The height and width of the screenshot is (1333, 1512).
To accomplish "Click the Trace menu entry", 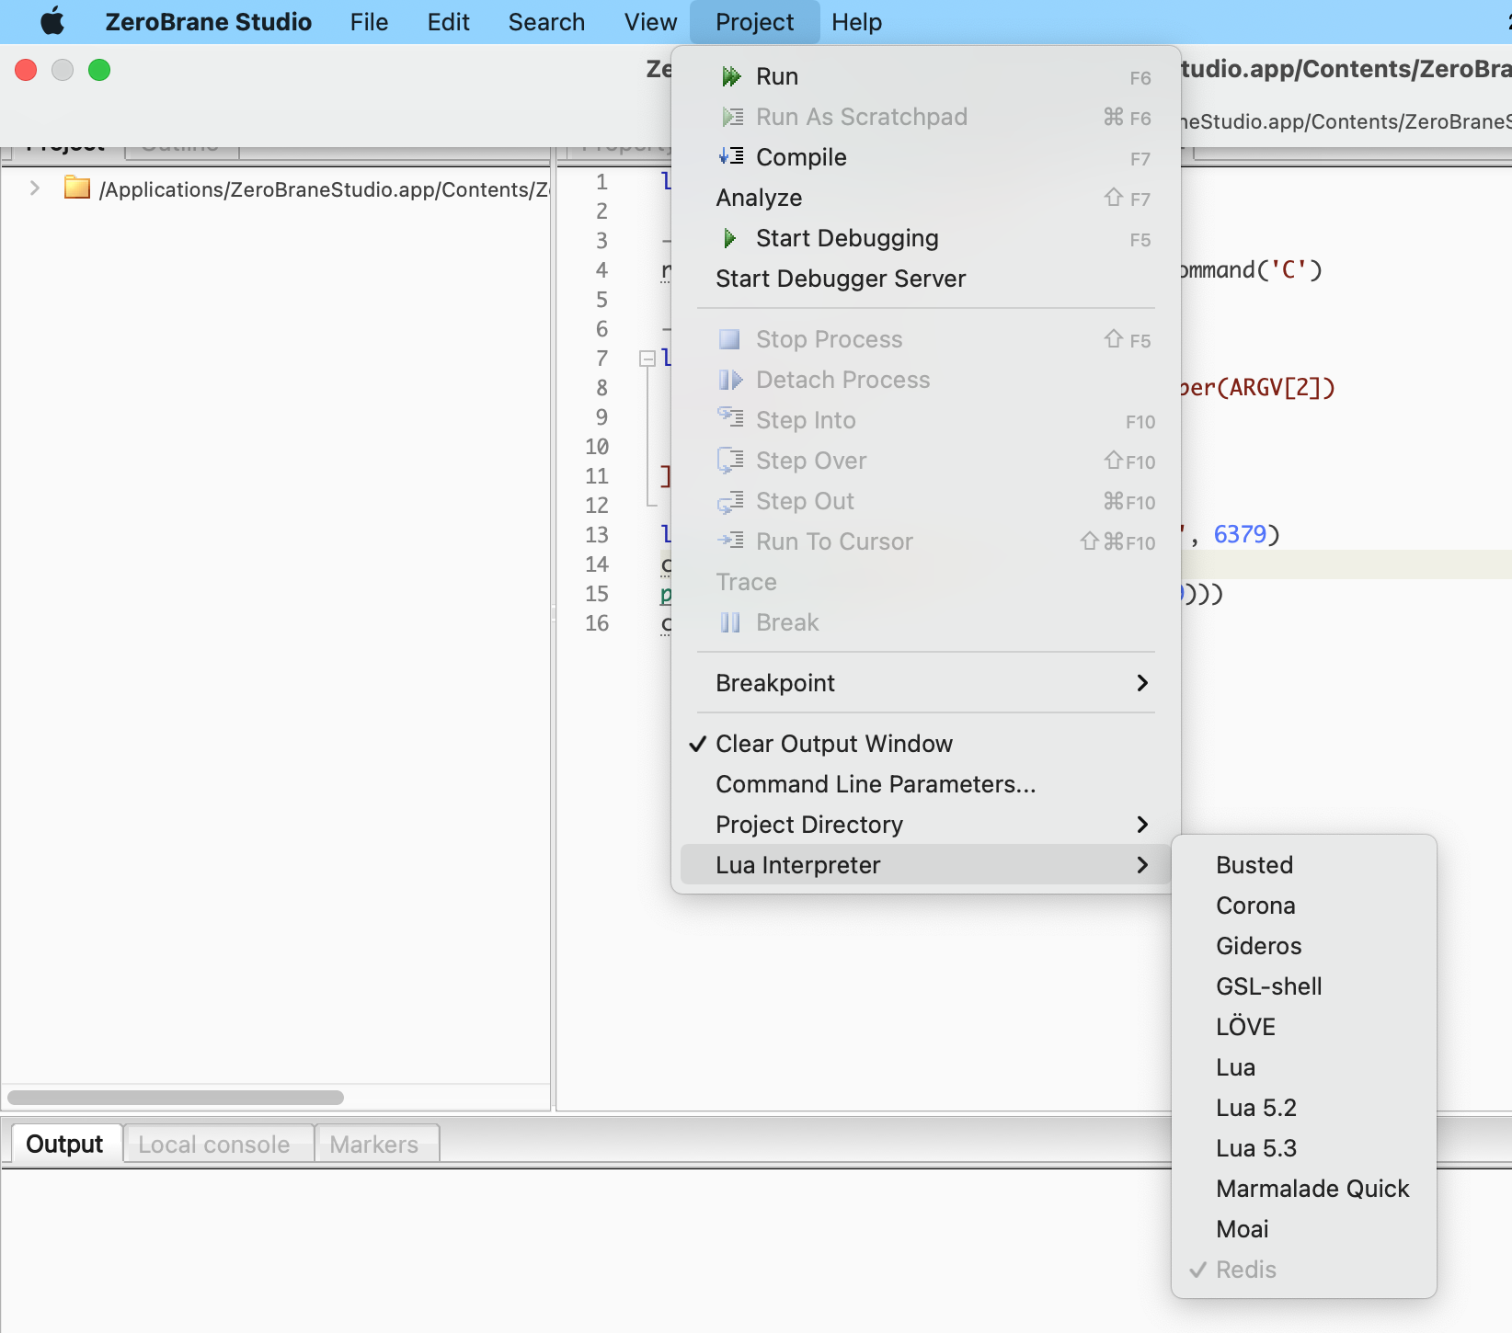I will (925, 582).
